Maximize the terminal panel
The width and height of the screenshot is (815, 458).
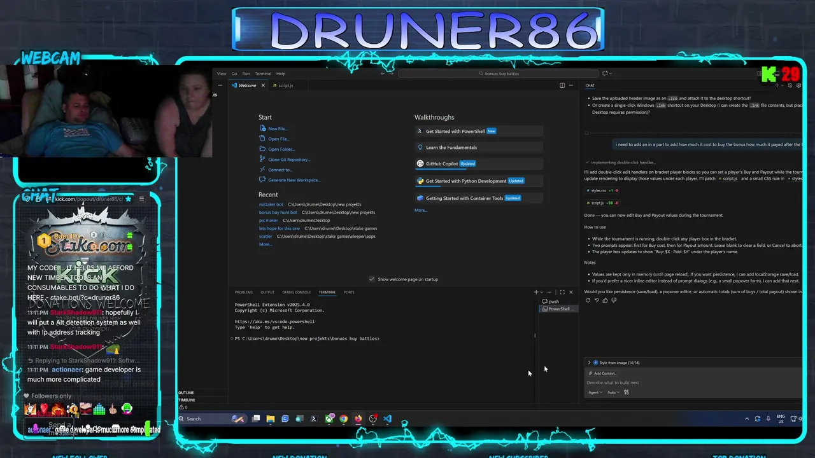click(x=562, y=292)
